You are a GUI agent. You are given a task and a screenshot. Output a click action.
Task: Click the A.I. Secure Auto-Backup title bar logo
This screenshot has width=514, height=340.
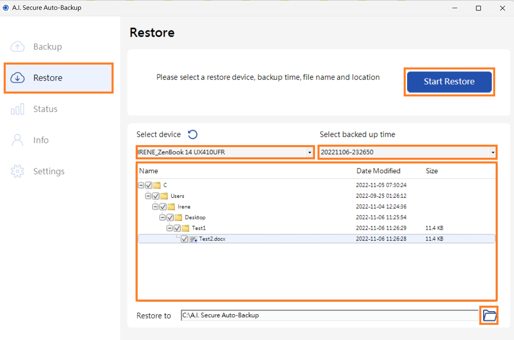(x=6, y=7)
